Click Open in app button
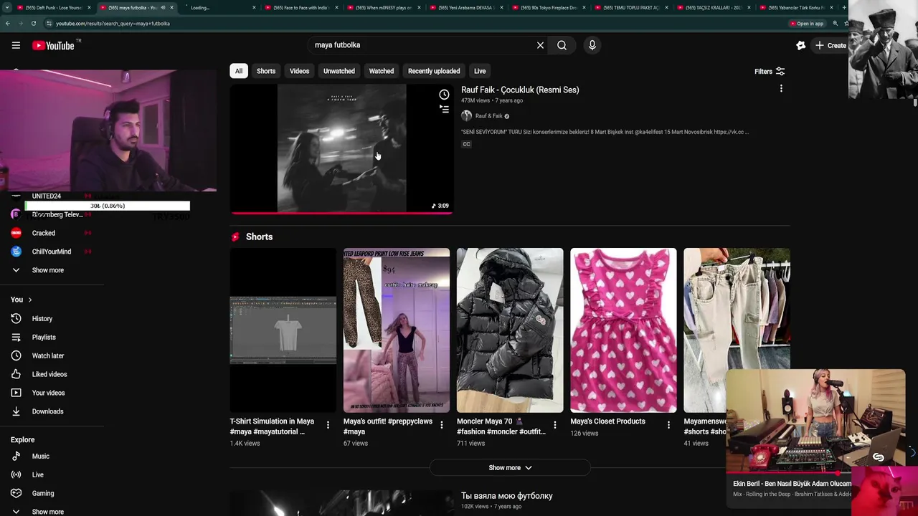The image size is (918, 516). [x=807, y=24]
